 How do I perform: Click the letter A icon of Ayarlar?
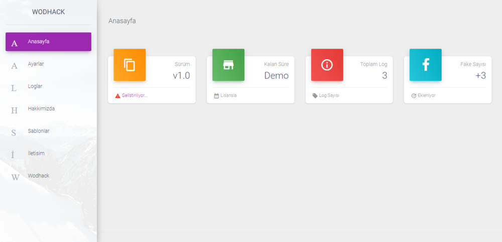(15, 66)
